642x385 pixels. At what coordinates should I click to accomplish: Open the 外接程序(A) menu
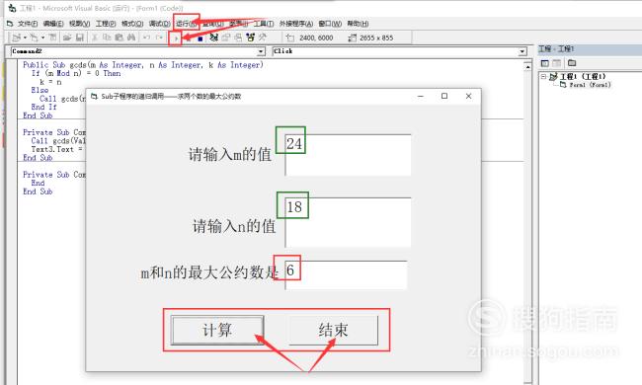tap(296, 24)
